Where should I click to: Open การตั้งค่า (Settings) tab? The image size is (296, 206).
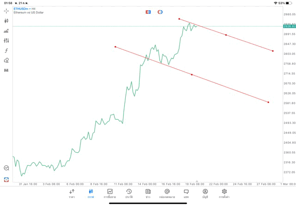click(224, 193)
